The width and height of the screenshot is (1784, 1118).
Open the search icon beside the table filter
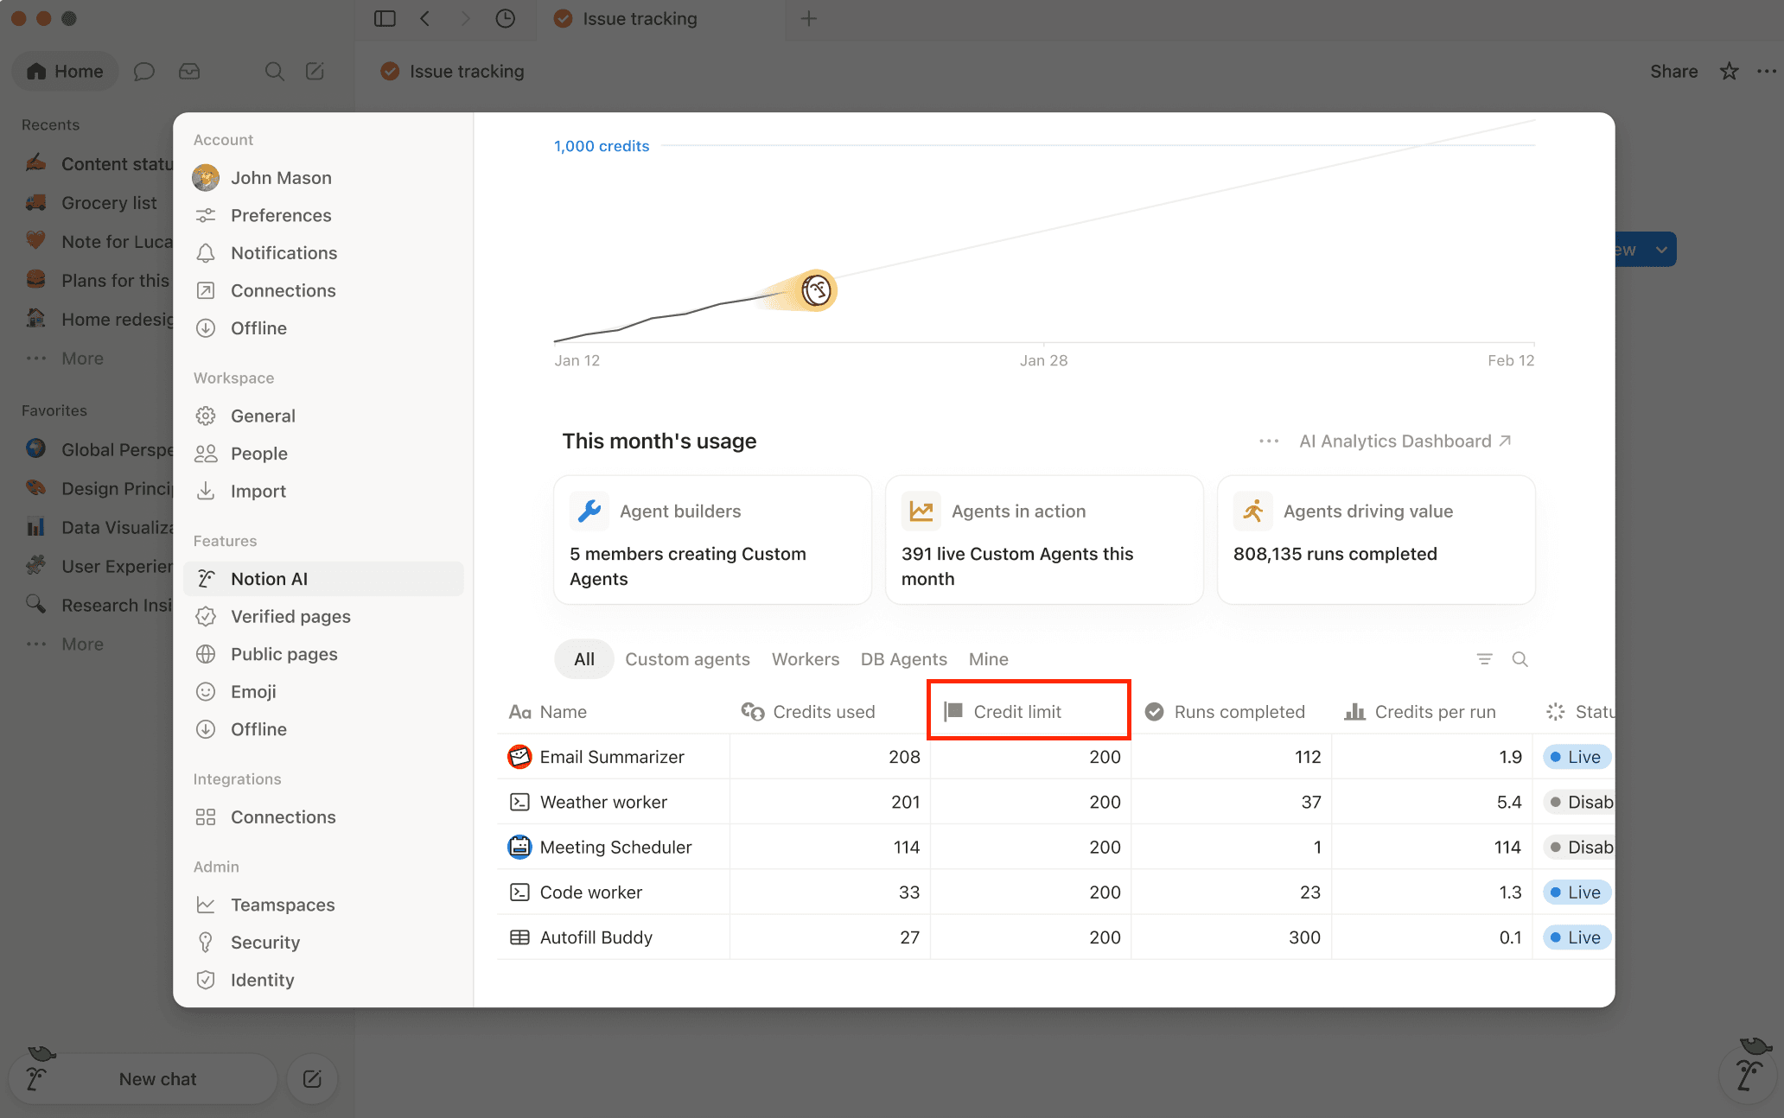(x=1521, y=658)
